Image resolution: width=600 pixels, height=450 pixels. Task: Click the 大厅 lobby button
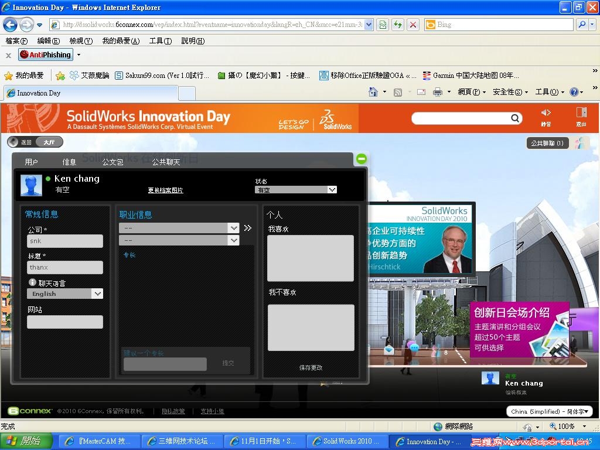[x=49, y=142]
